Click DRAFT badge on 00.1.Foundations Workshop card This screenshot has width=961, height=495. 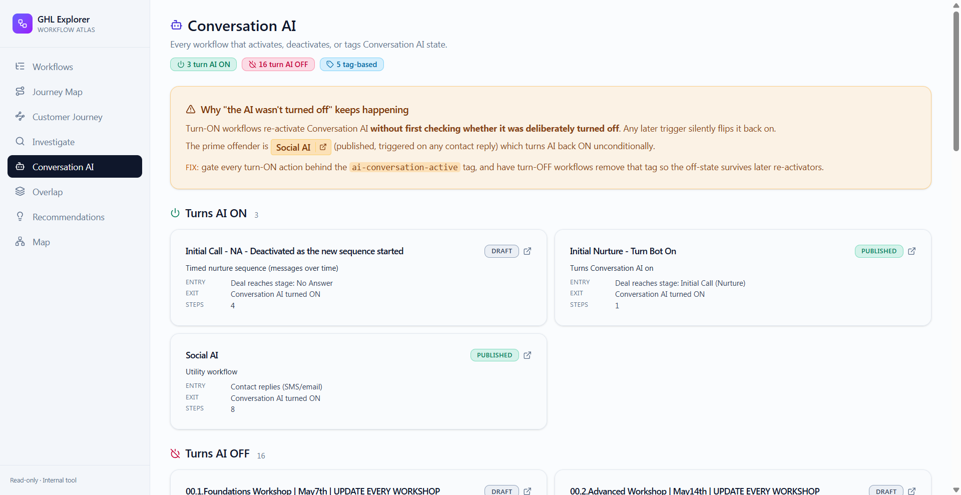[502, 490]
